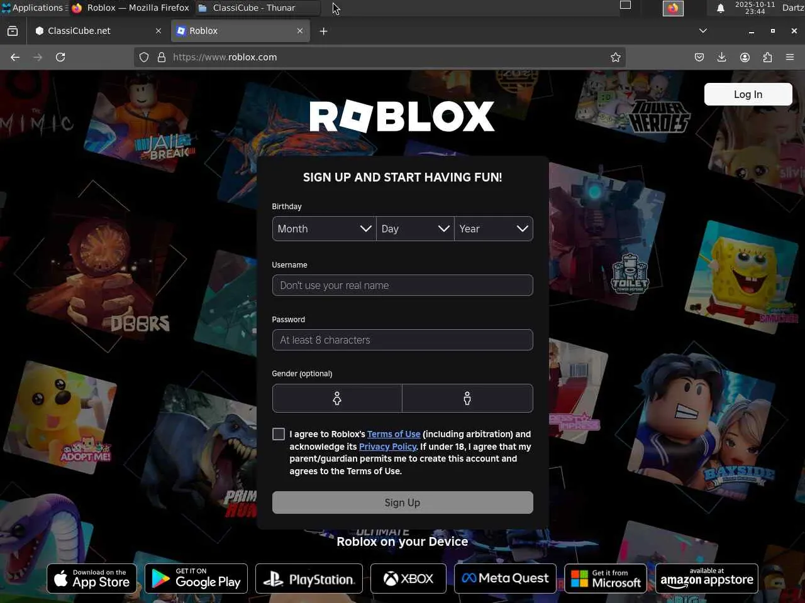The width and height of the screenshot is (805, 603).
Task: Reload the Roblox page
Action: pos(60,57)
